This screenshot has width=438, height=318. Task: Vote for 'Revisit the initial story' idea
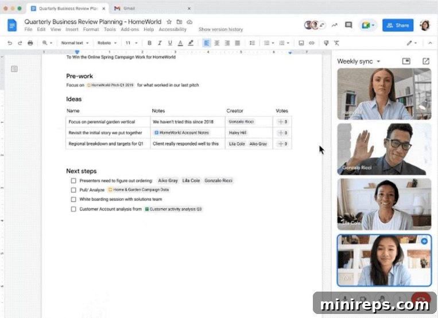pos(282,133)
